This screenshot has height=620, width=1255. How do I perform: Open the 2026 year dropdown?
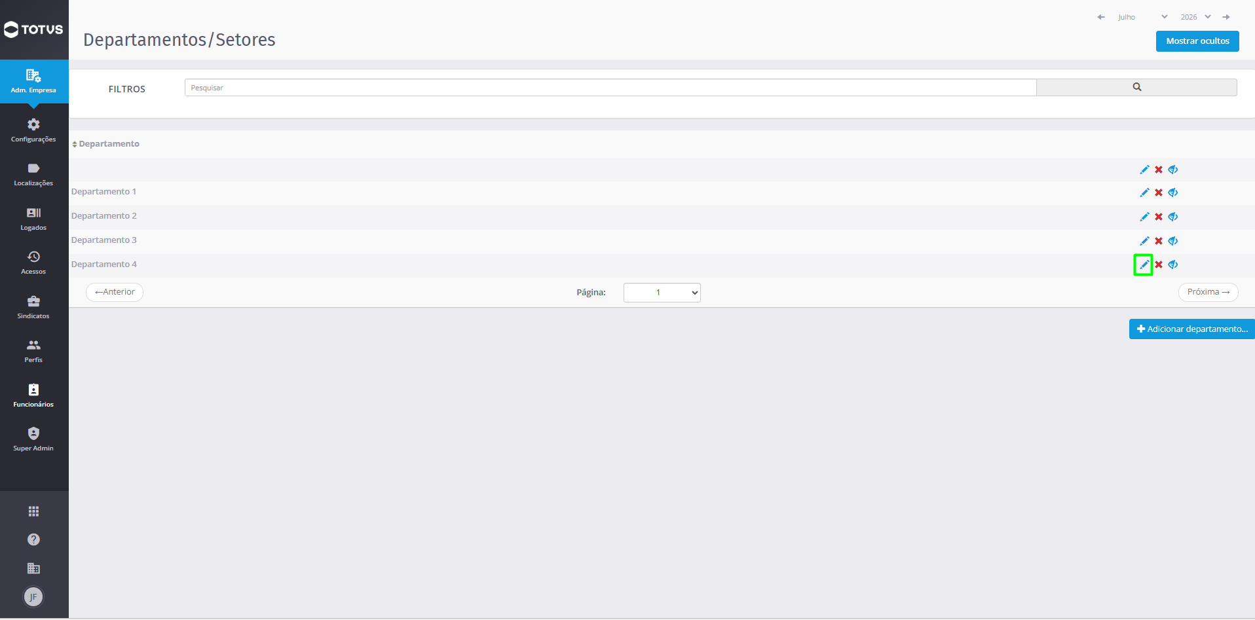[x=1196, y=17]
